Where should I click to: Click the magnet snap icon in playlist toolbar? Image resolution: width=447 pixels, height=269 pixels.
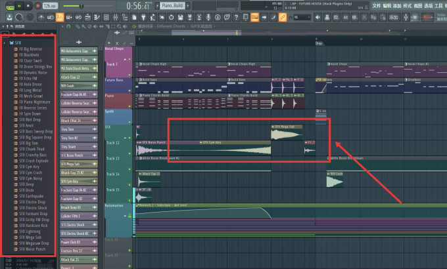coord(68,26)
